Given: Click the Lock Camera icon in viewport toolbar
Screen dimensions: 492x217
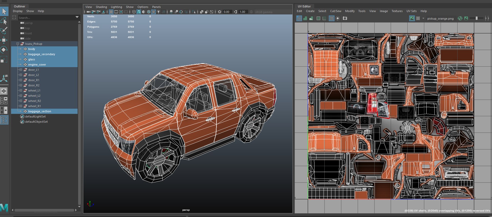Looking at the screenshot, I should (93, 12).
